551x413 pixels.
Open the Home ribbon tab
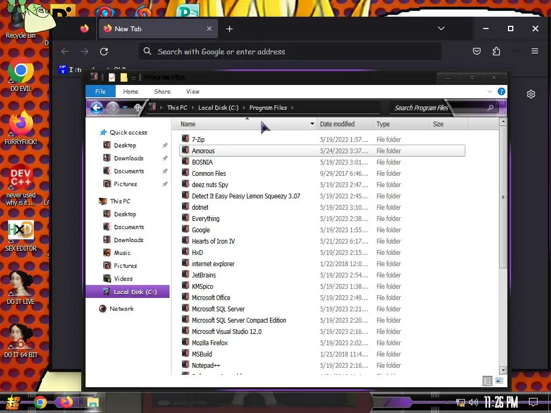131,91
